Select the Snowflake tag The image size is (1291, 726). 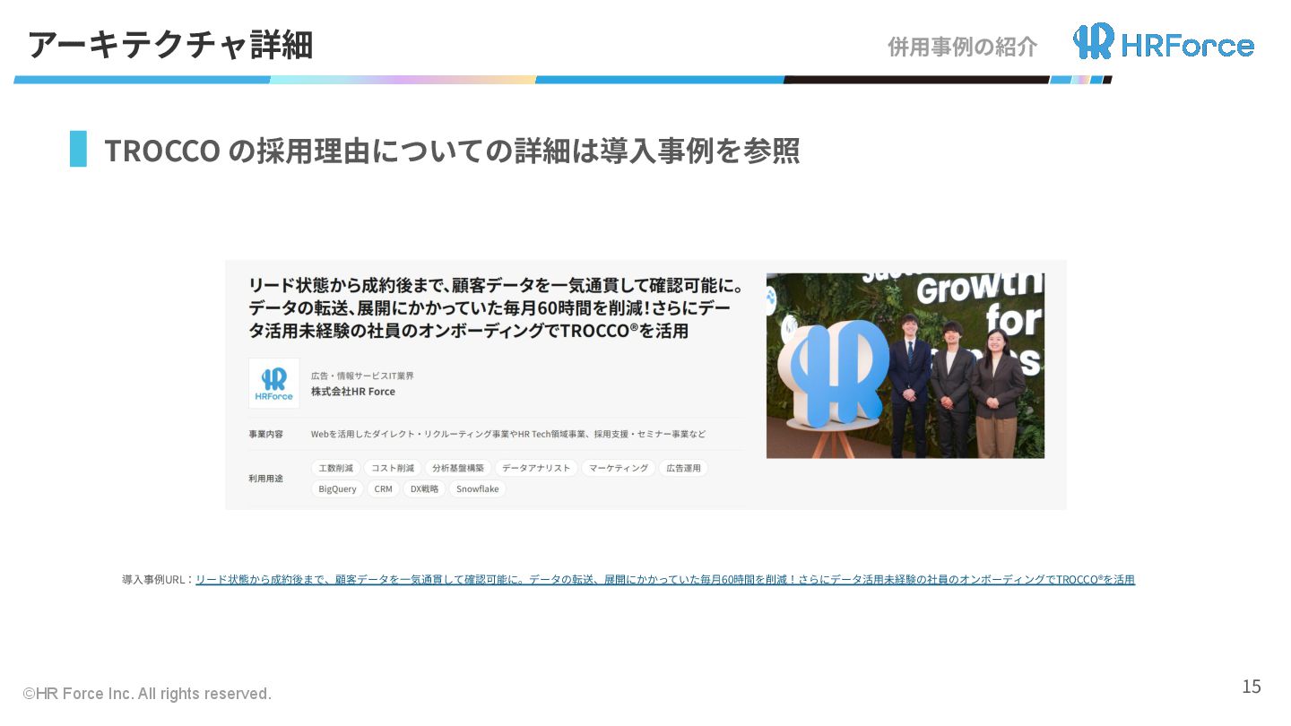[x=477, y=489]
